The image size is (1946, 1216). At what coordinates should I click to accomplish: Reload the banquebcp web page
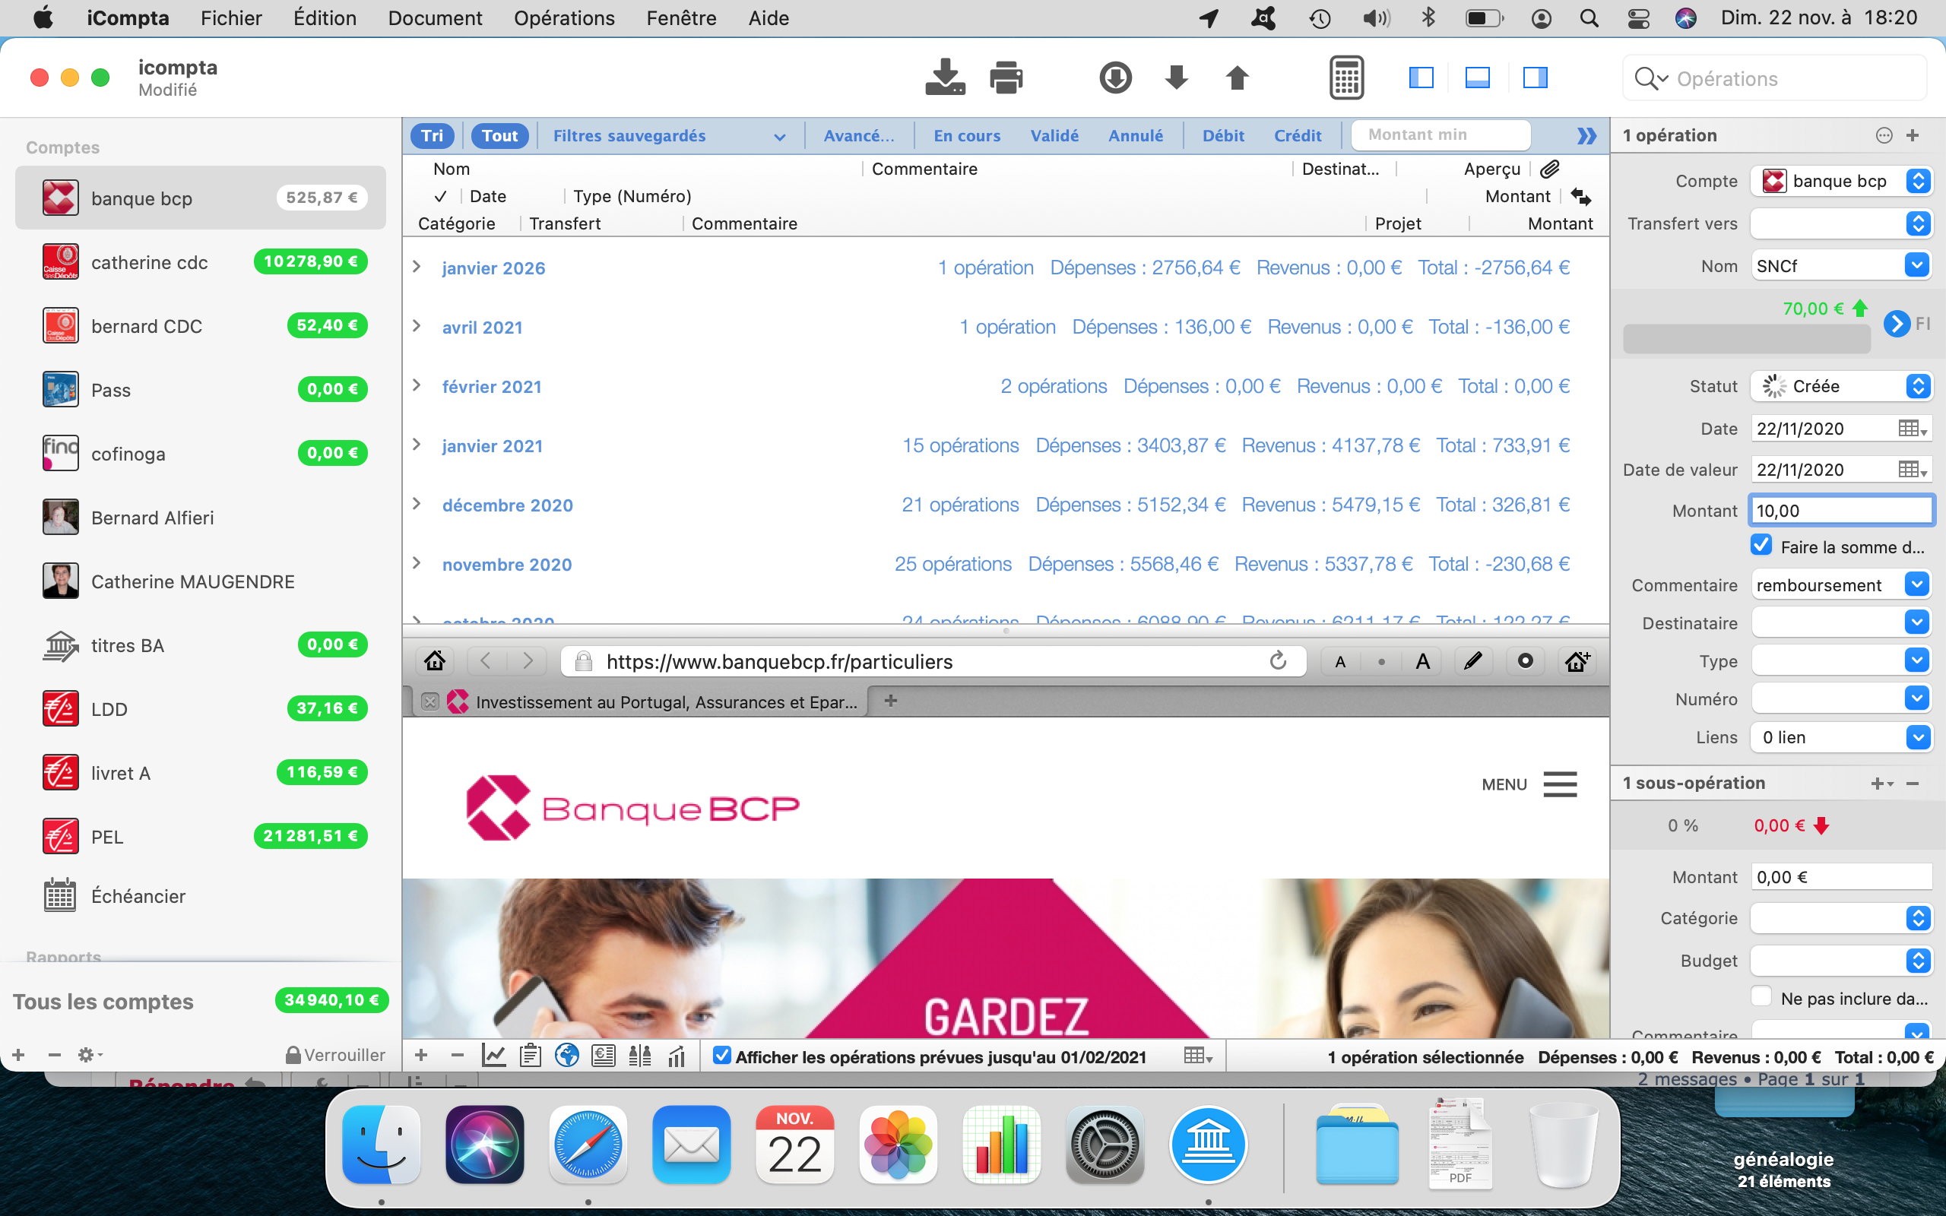click(x=1278, y=661)
